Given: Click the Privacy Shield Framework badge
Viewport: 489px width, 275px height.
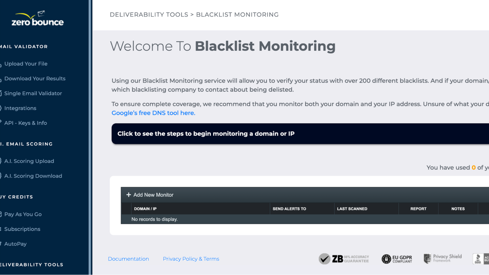Looking at the screenshot, I should (442, 258).
